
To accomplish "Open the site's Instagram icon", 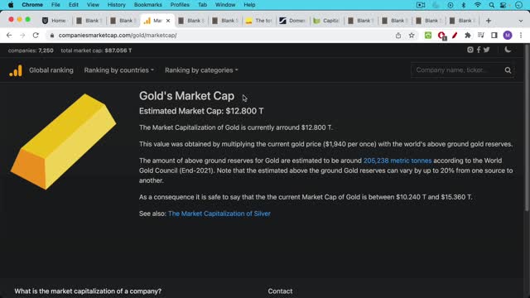I will click(x=470, y=50).
